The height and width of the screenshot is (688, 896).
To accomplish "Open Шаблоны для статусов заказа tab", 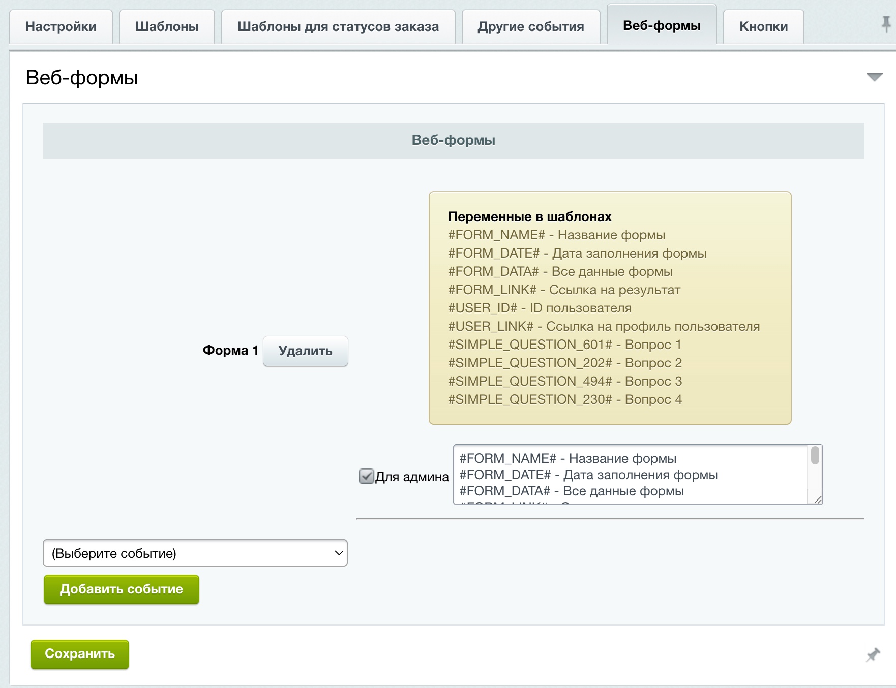I will pyautogui.click(x=338, y=27).
